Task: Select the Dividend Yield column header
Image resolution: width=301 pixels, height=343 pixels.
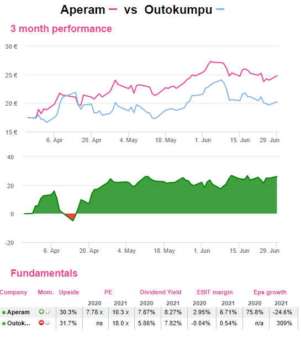Action: tap(161, 292)
